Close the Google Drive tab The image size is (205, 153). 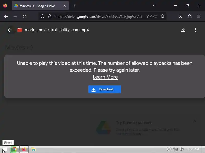[x=65, y=6]
